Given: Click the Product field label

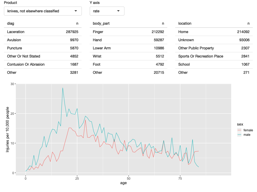Looking at the screenshot, I should click(11, 3).
